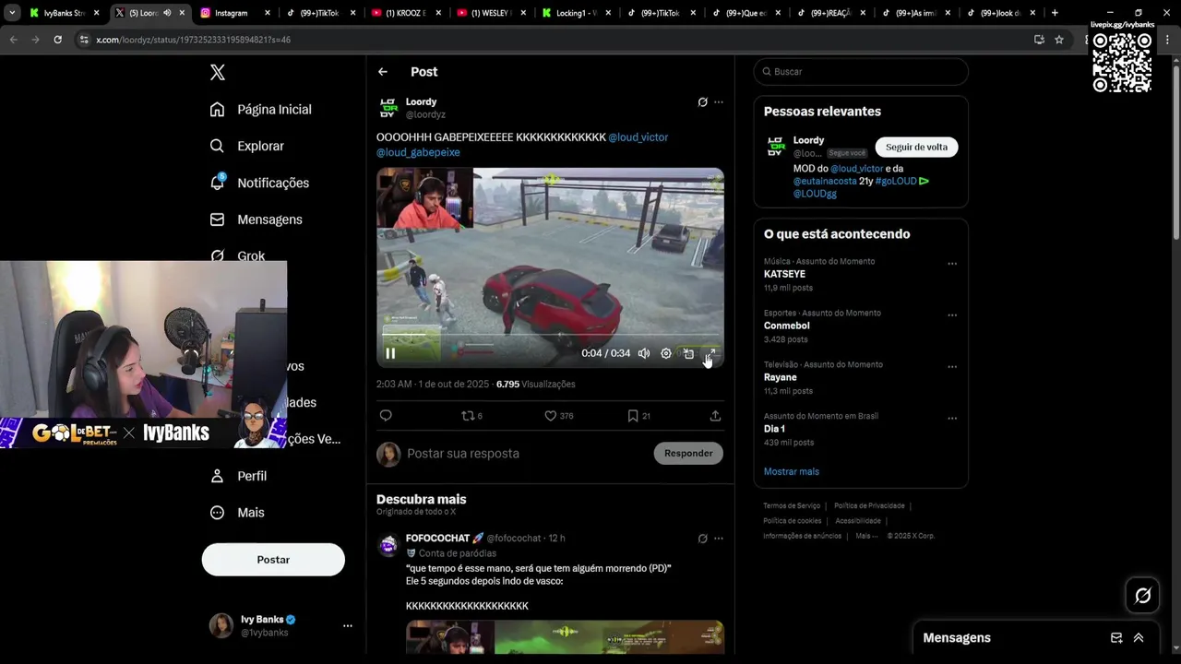Viewport: 1181px width, 664px height.
Task: Go to Página Inicial
Action: click(x=261, y=109)
